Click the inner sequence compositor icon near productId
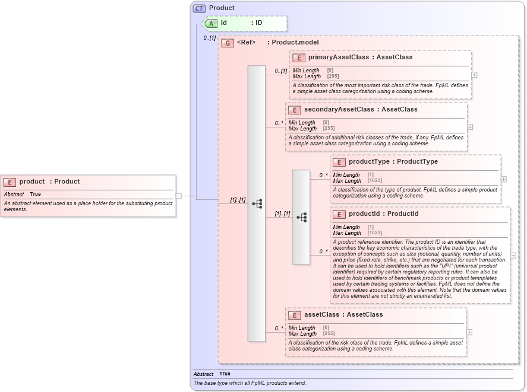This screenshot has width=527, height=392. click(303, 217)
